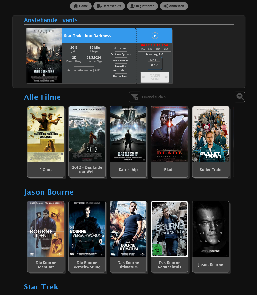Click the 'Bullet Train' title label

pos(211,170)
